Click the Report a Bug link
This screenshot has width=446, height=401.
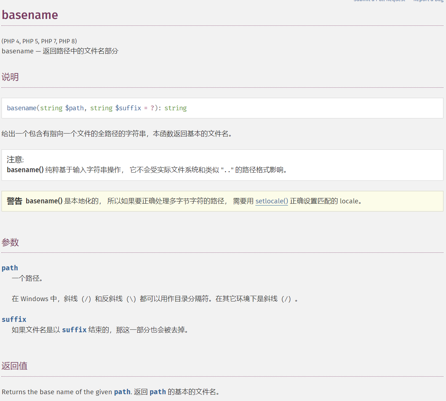[428, 1]
